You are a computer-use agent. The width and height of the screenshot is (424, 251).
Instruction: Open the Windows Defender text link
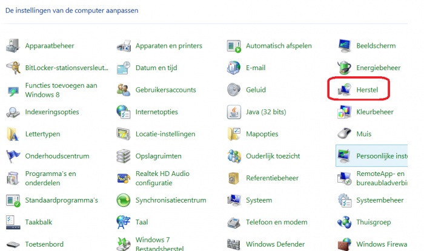click(x=275, y=244)
